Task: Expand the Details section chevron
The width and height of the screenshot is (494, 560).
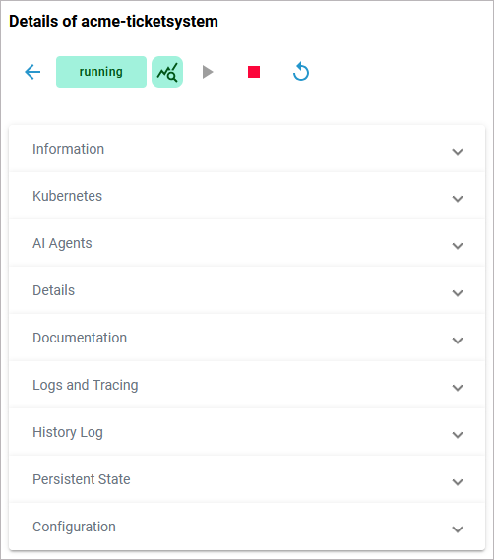Action: 458,293
